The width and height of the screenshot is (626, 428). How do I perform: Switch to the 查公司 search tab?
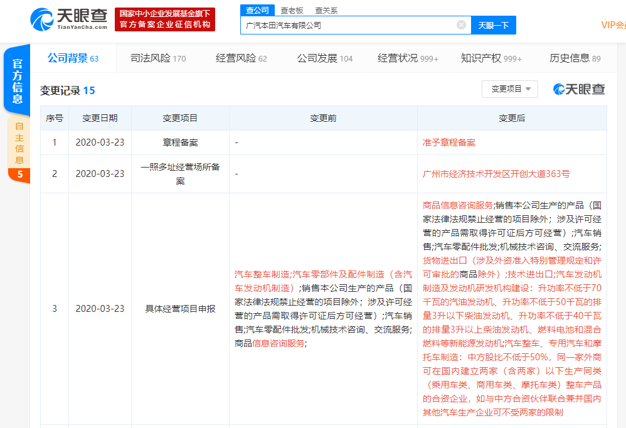point(257,11)
